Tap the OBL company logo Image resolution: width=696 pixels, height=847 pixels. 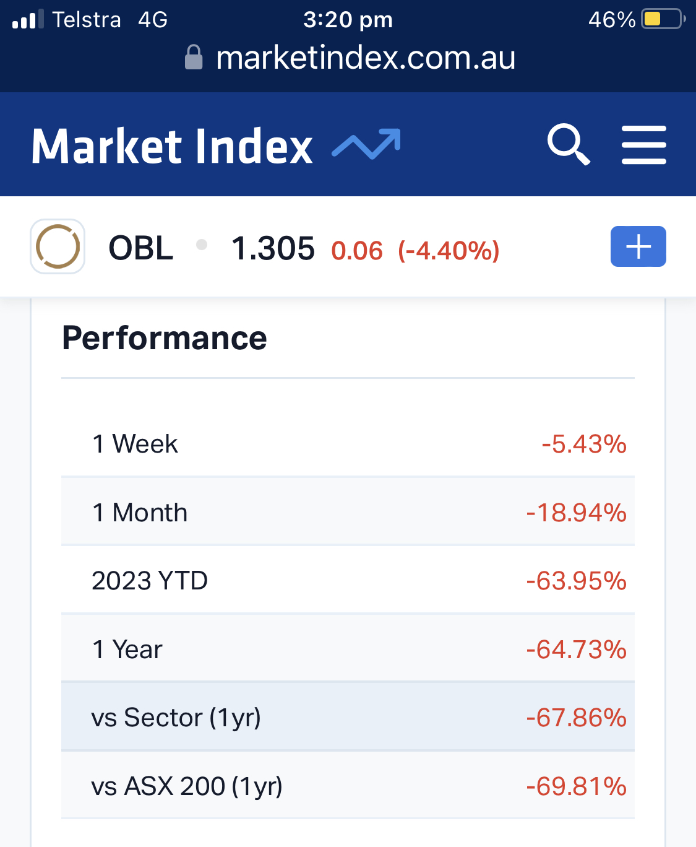(x=58, y=246)
